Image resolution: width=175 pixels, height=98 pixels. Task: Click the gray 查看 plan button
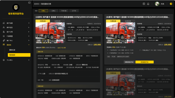pos(129,62)
